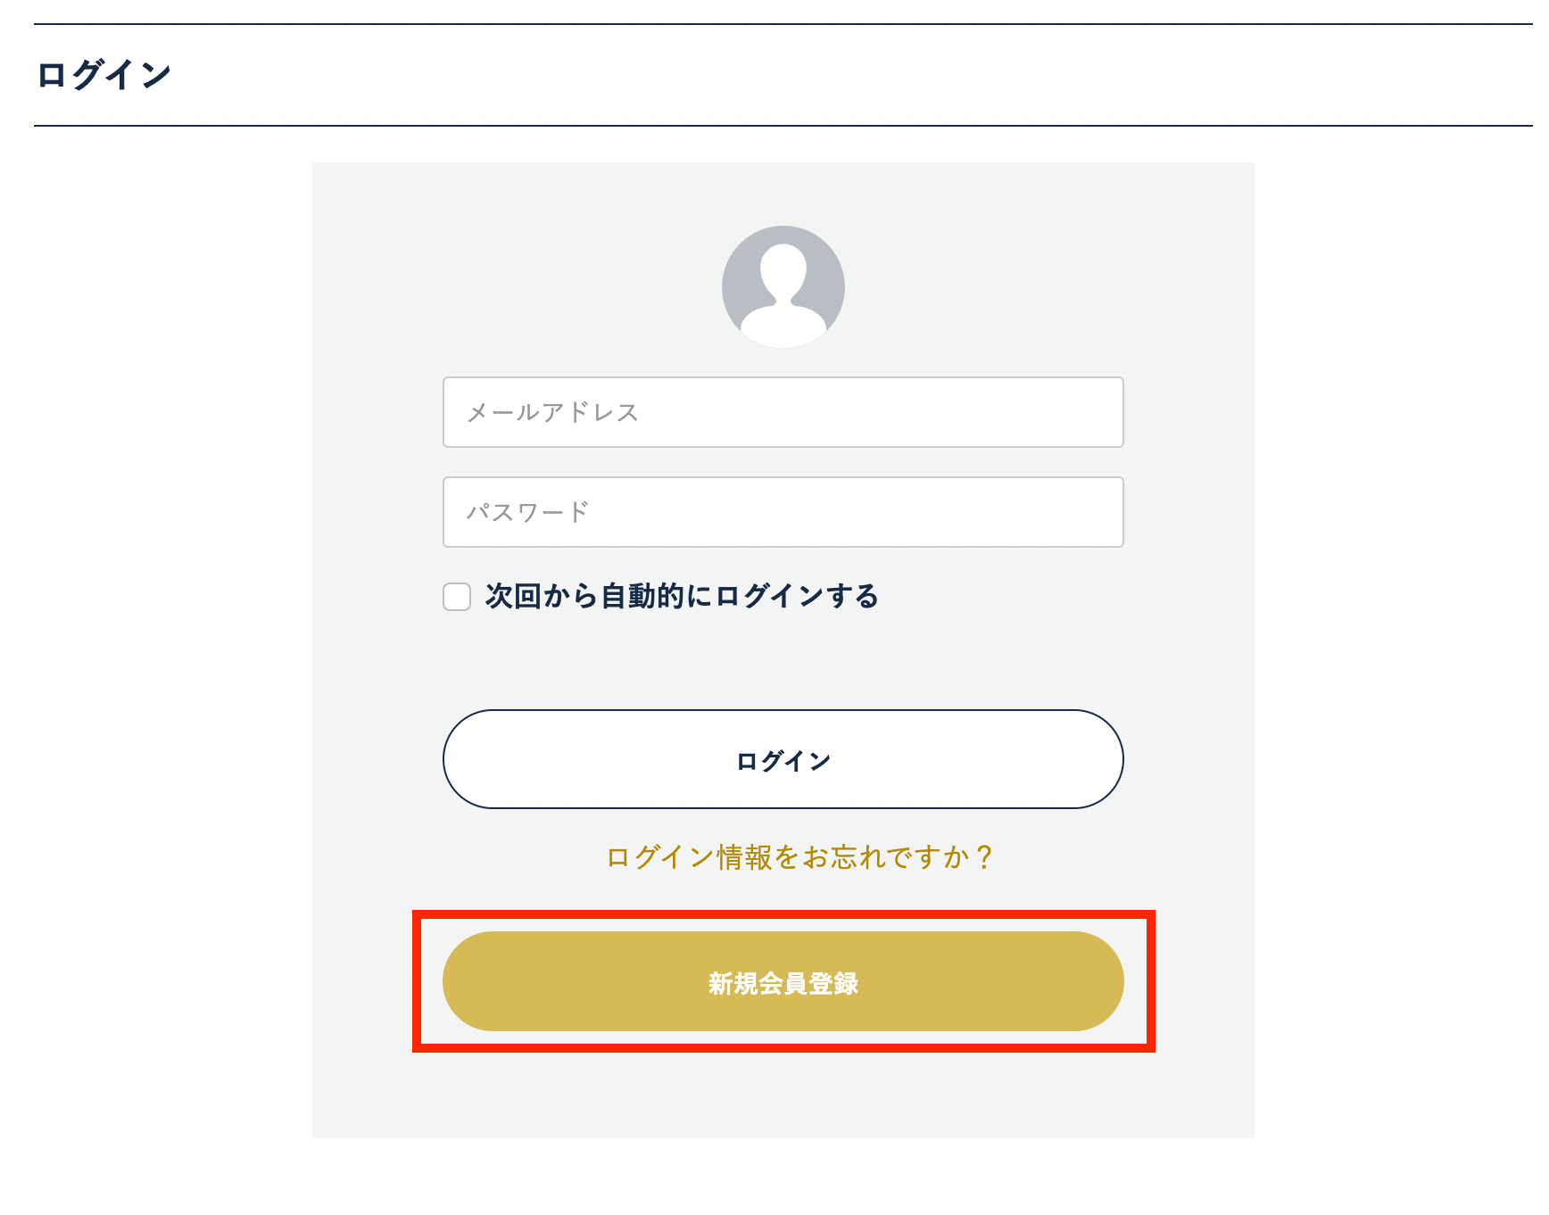The height and width of the screenshot is (1215, 1549).
Task: Enable the 次回から自動的にログインする checkbox
Action: tap(457, 597)
